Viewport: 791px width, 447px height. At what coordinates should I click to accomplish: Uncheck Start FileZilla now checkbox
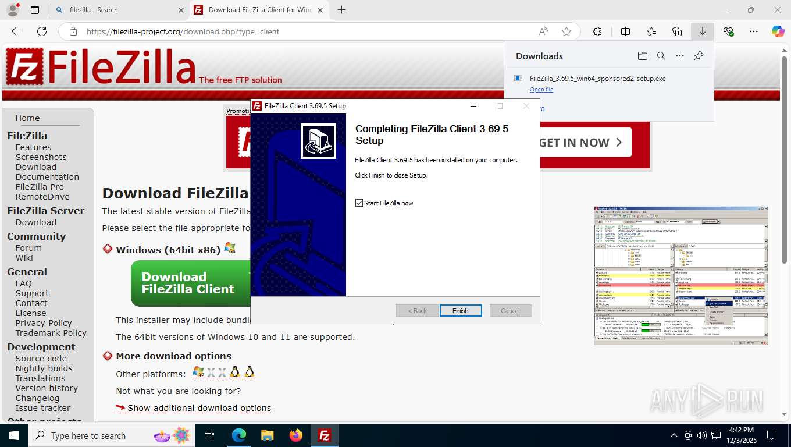(359, 203)
